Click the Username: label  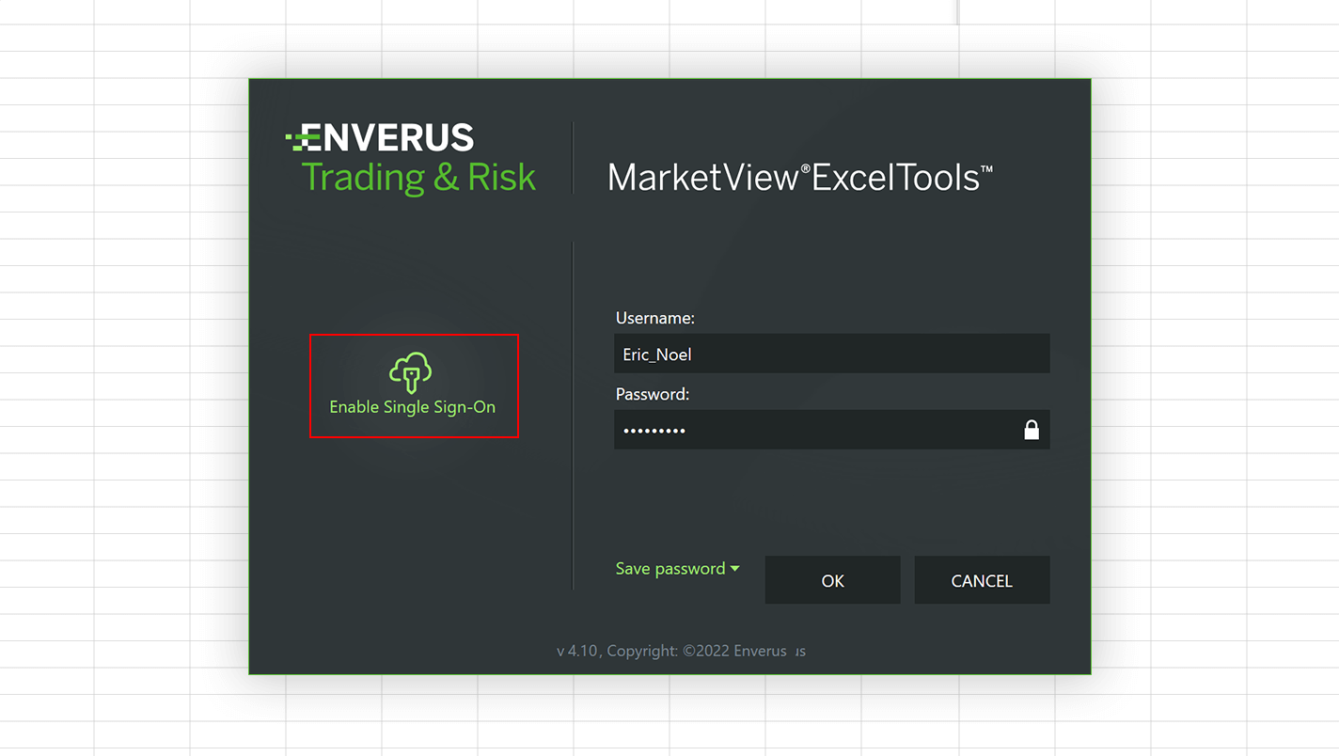pos(655,318)
